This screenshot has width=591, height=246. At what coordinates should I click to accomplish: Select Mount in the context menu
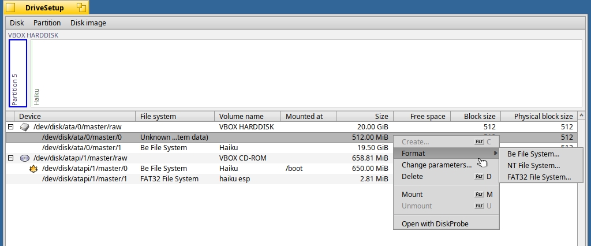coord(412,195)
